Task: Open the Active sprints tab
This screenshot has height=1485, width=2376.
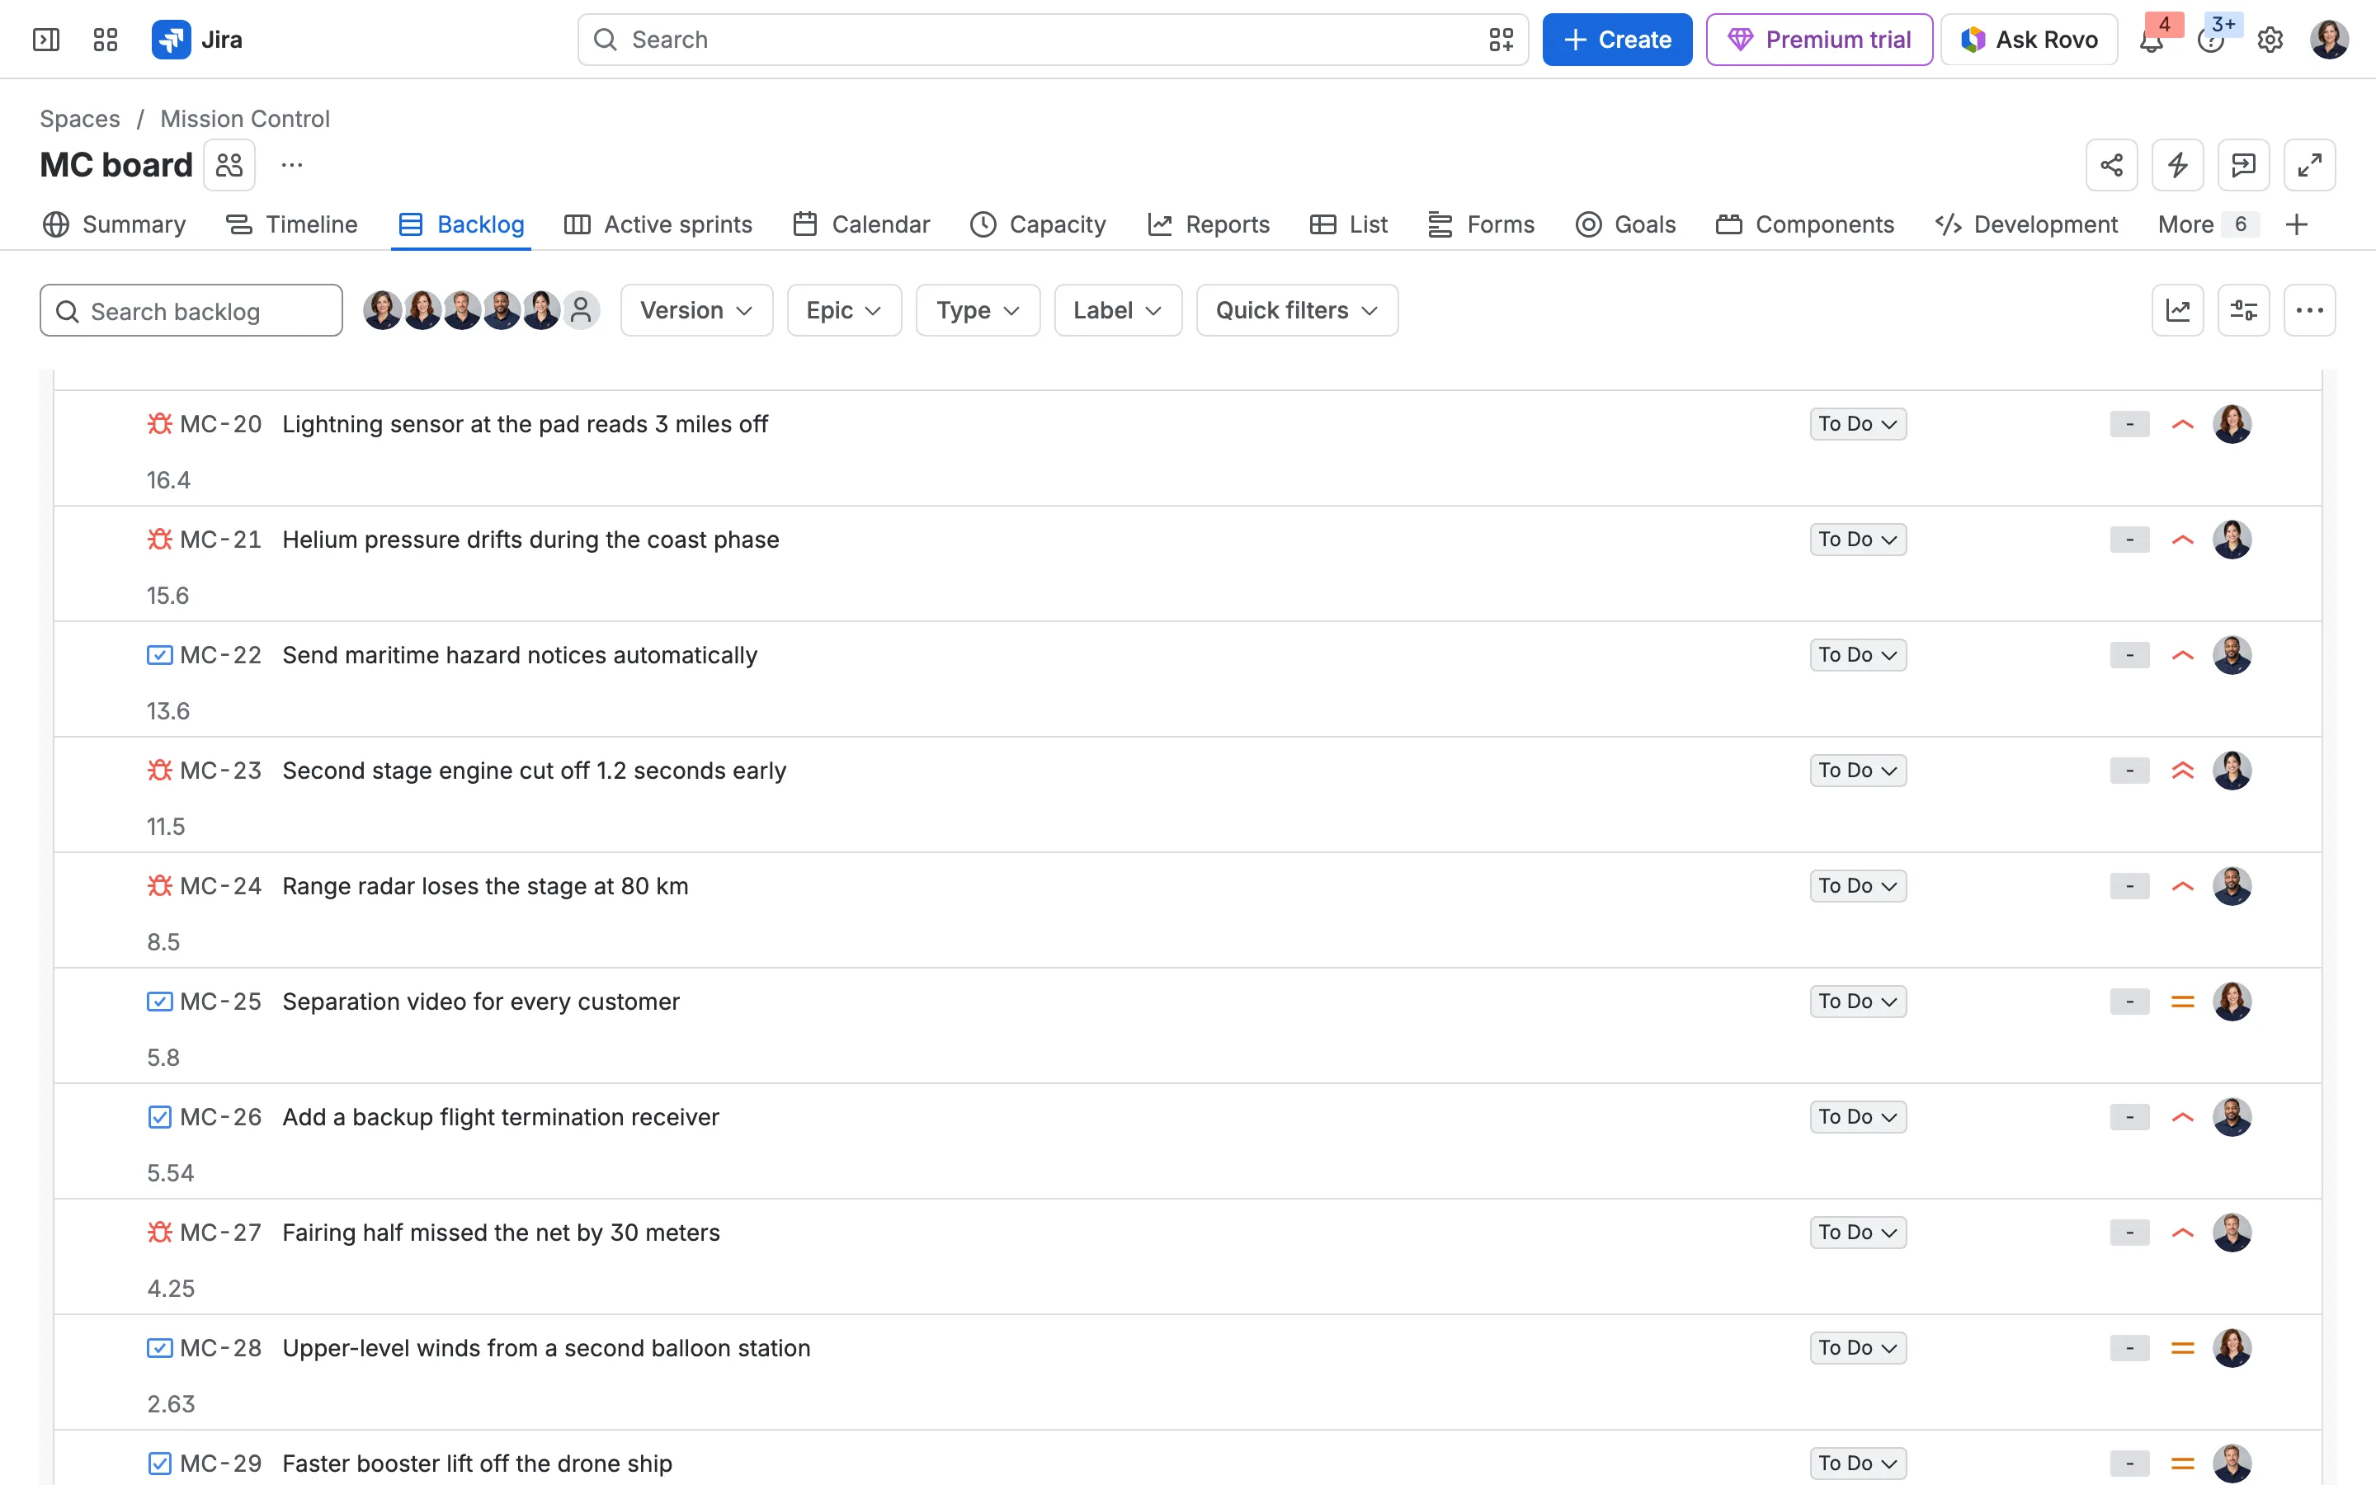Action: (x=659, y=225)
